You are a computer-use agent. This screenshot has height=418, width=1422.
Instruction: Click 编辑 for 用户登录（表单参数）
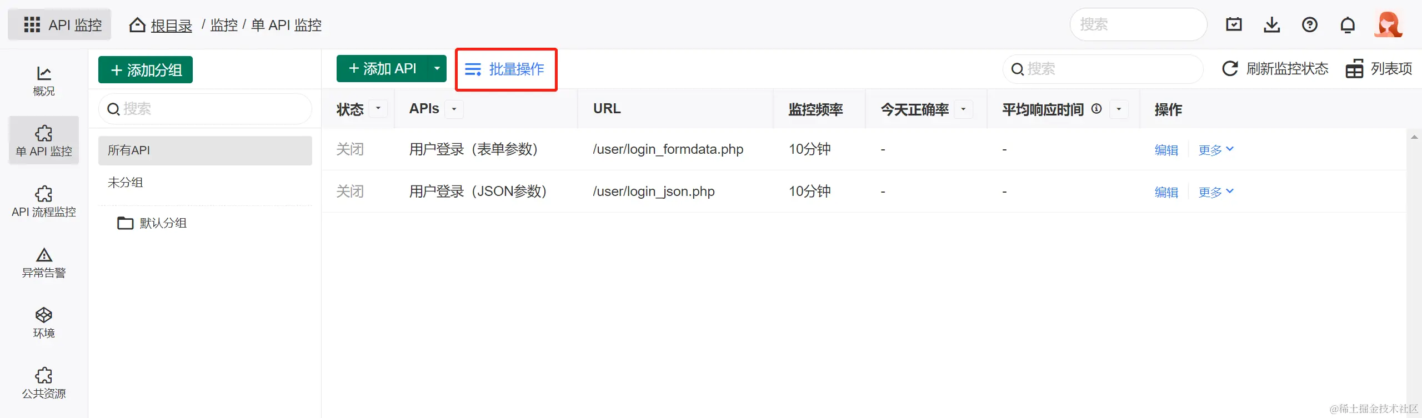[1166, 150]
